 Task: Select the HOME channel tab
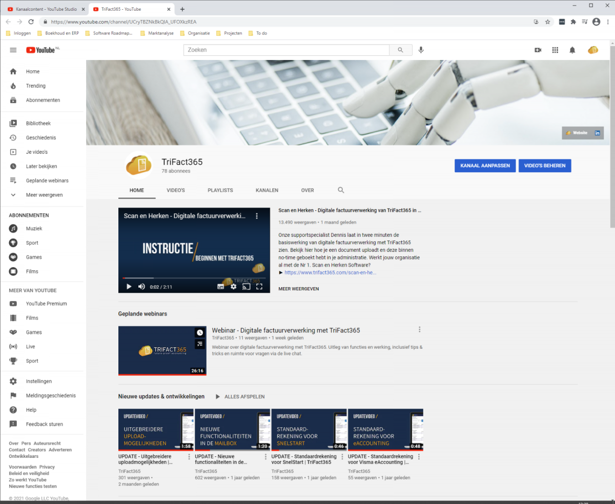[137, 190]
